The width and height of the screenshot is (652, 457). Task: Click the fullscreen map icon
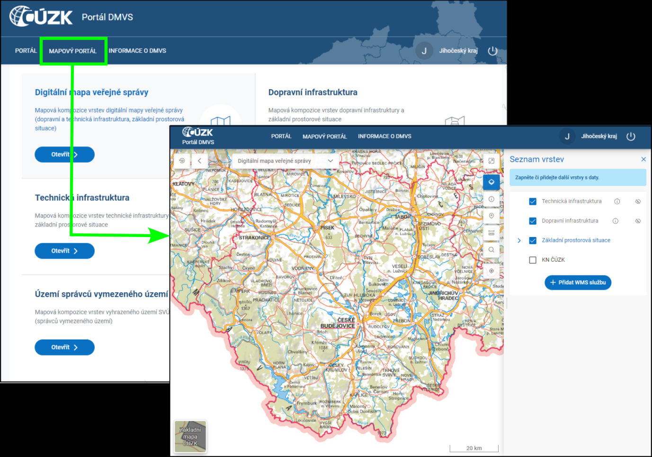[491, 161]
